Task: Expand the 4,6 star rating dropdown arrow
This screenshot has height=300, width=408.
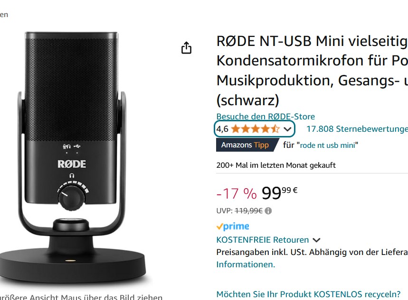Action: tap(287, 129)
